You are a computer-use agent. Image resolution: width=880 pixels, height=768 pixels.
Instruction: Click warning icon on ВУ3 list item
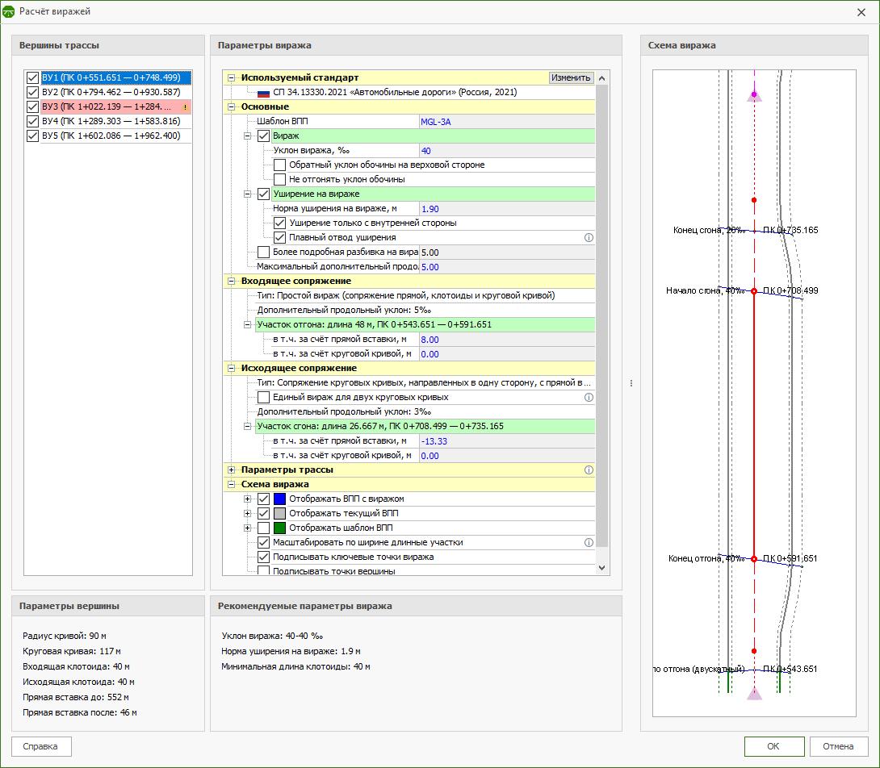185,107
